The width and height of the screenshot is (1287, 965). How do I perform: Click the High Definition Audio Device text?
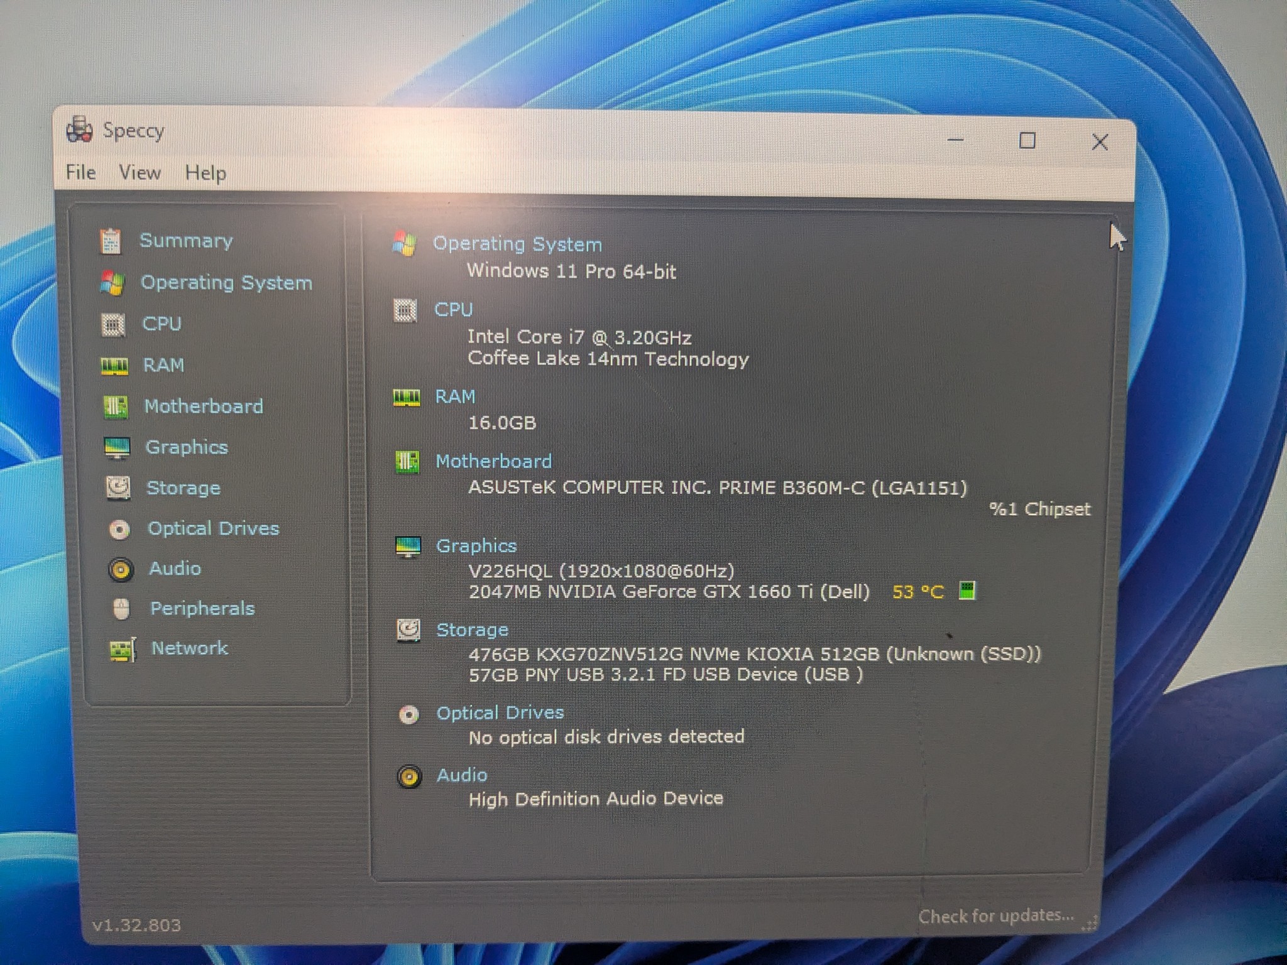click(596, 799)
